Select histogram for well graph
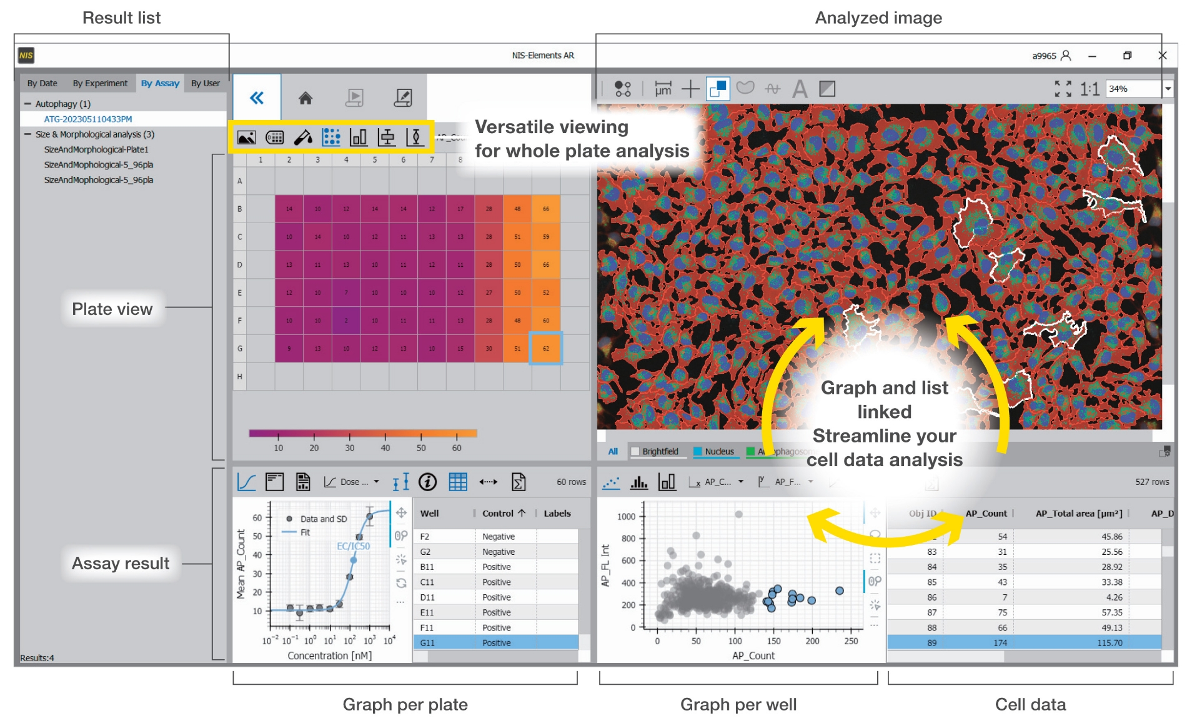 pos(639,482)
